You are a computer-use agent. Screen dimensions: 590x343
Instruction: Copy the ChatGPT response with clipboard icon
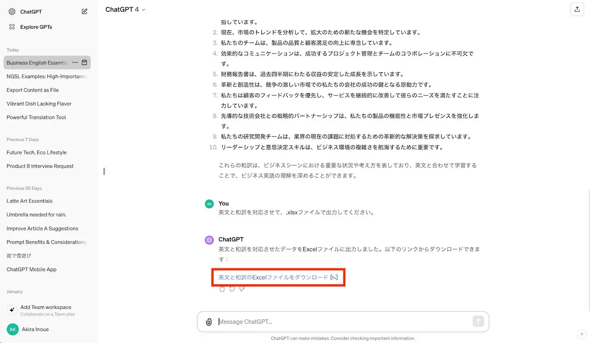pyautogui.click(x=222, y=289)
